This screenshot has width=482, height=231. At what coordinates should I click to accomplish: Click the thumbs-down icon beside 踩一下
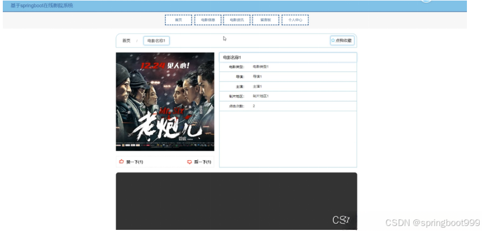(x=189, y=162)
